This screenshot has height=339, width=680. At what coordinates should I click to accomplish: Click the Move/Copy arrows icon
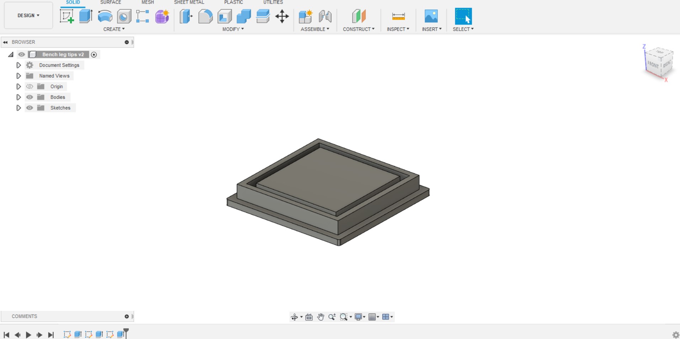pos(282,16)
